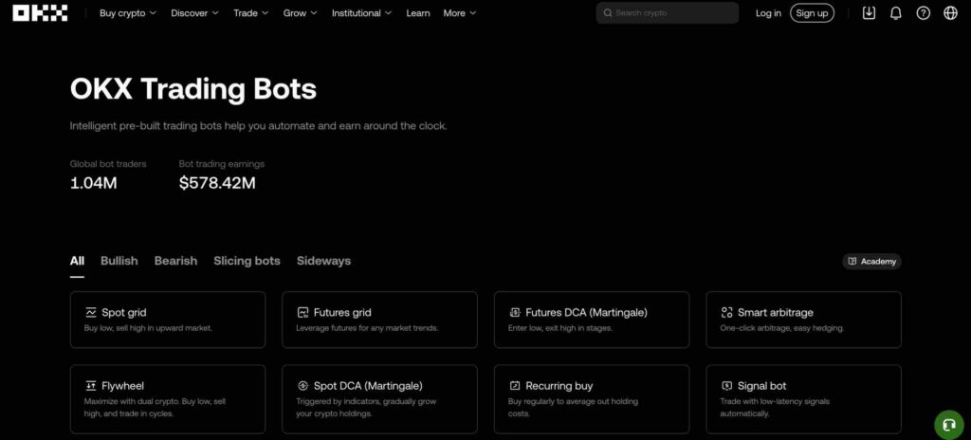Click 'One-click arbitrage, easy hedging.' text
This screenshot has width=971, height=440.
[781, 328]
